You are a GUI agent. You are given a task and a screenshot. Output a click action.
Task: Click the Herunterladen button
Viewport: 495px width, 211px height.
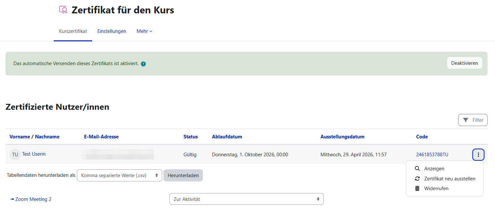coord(183,176)
